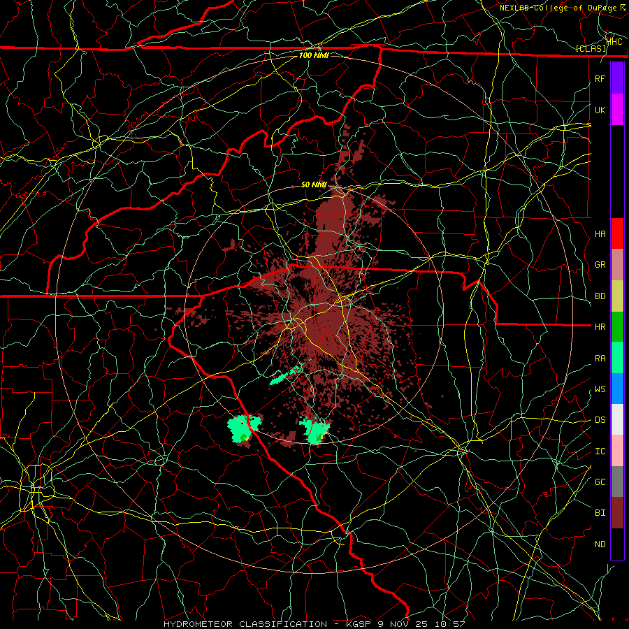Click the HHC product code label
Screen dimensions: 629x629
point(614,41)
